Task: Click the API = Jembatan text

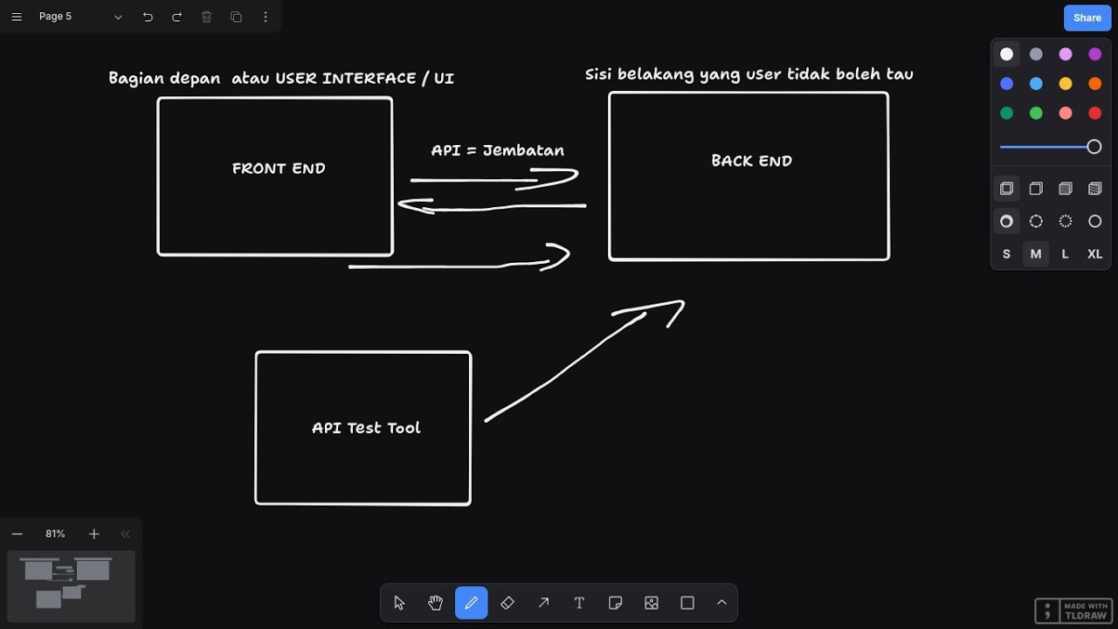Action: [x=498, y=150]
